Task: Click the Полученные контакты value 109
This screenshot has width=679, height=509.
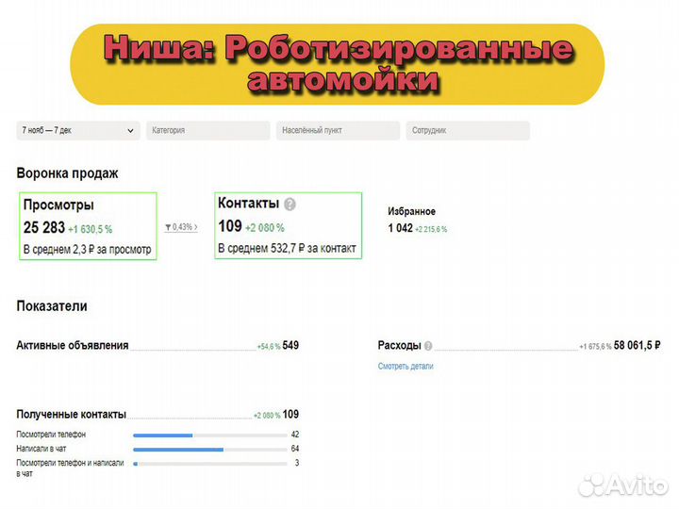Action: pos(290,414)
